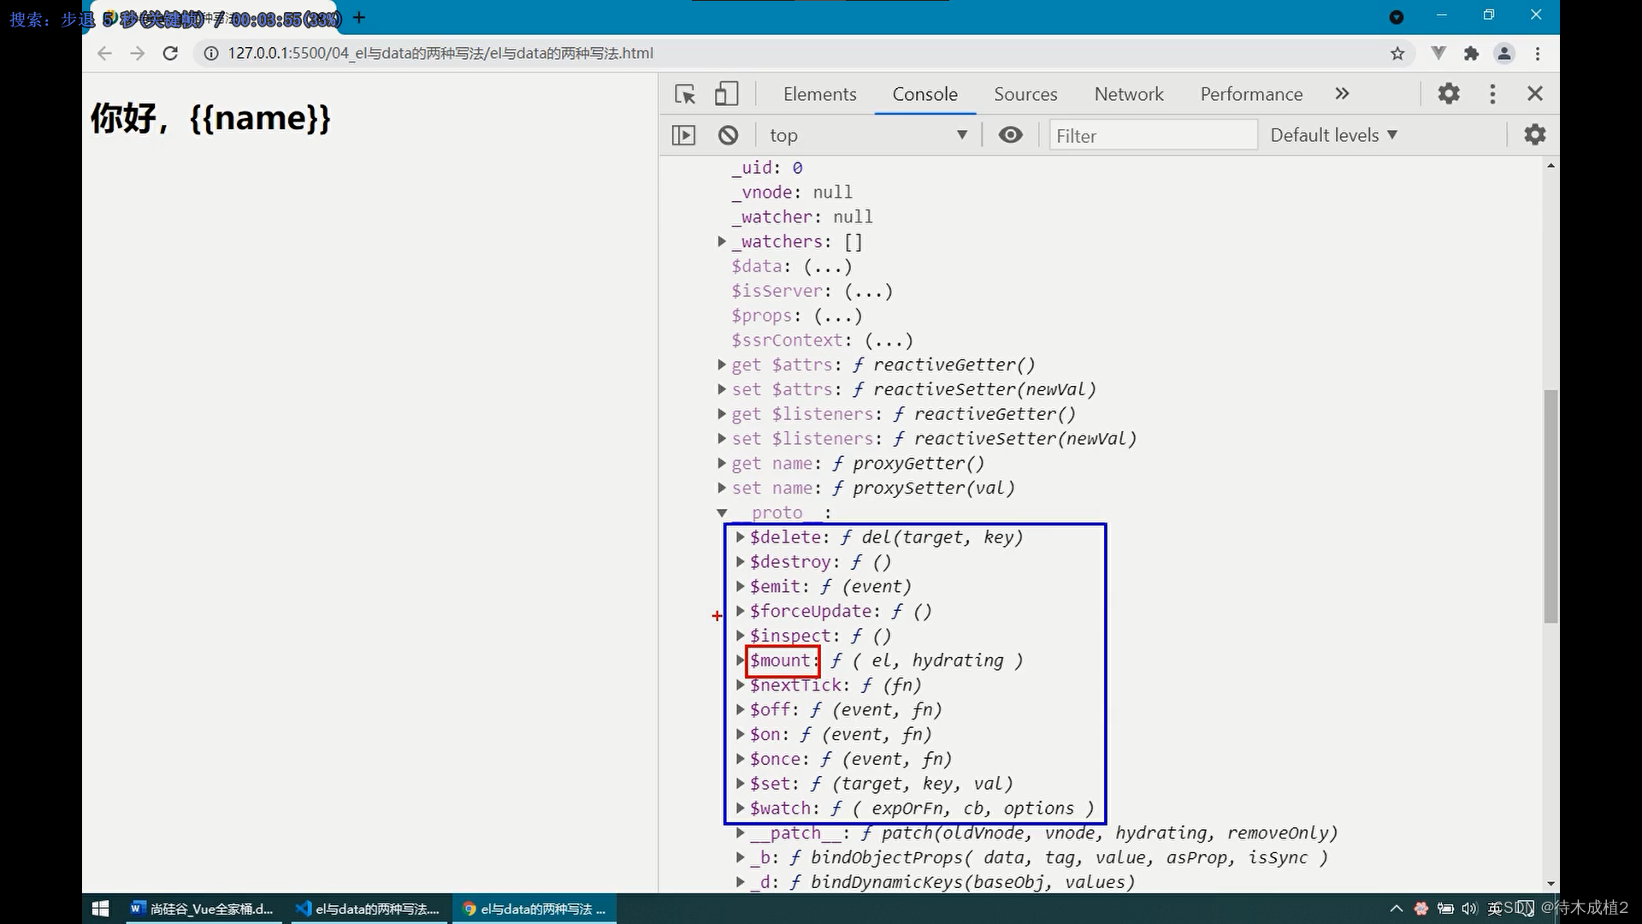Expand the $emit function entry
Image resolution: width=1642 pixels, height=924 pixels.
(741, 587)
